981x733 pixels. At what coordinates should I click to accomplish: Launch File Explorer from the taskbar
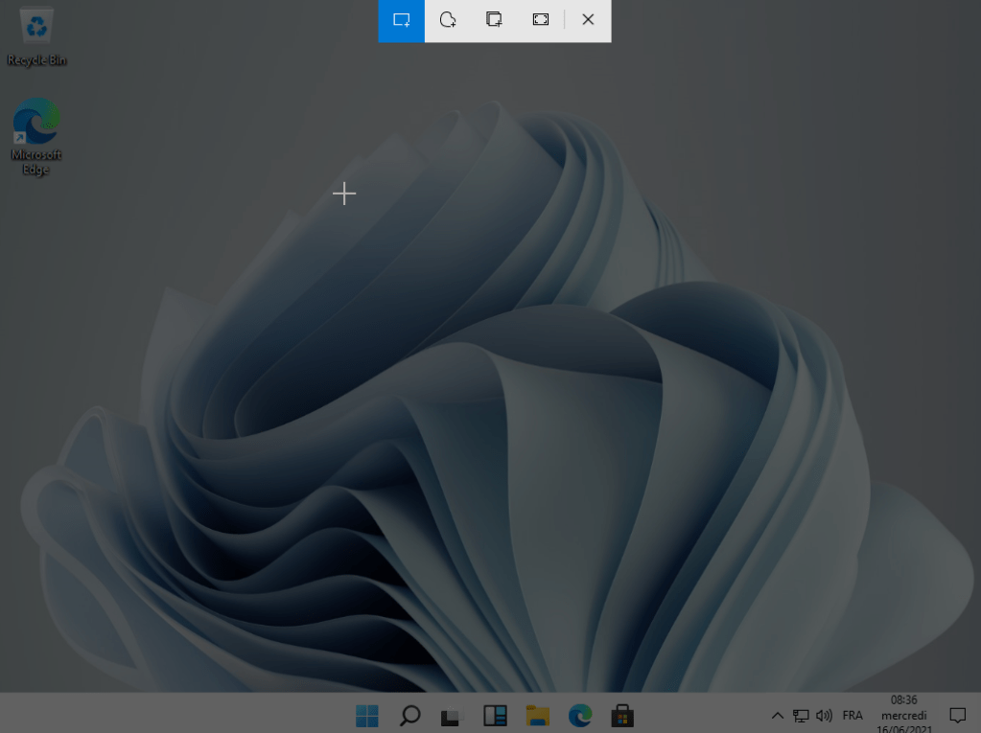click(537, 715)
